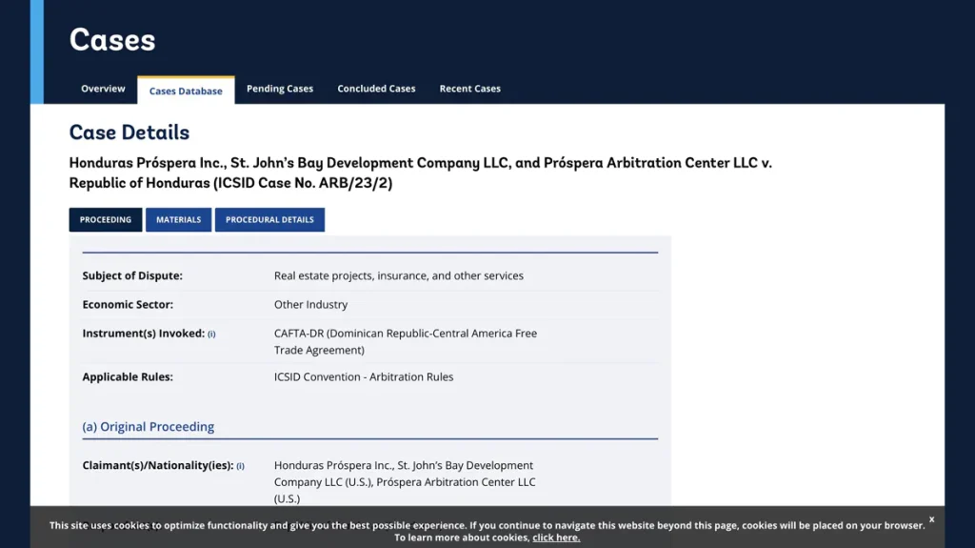Click the case title mentioning ICSID Case No. ARB/23/2
The width and height of the screenshot is (975, 548).
420,173
